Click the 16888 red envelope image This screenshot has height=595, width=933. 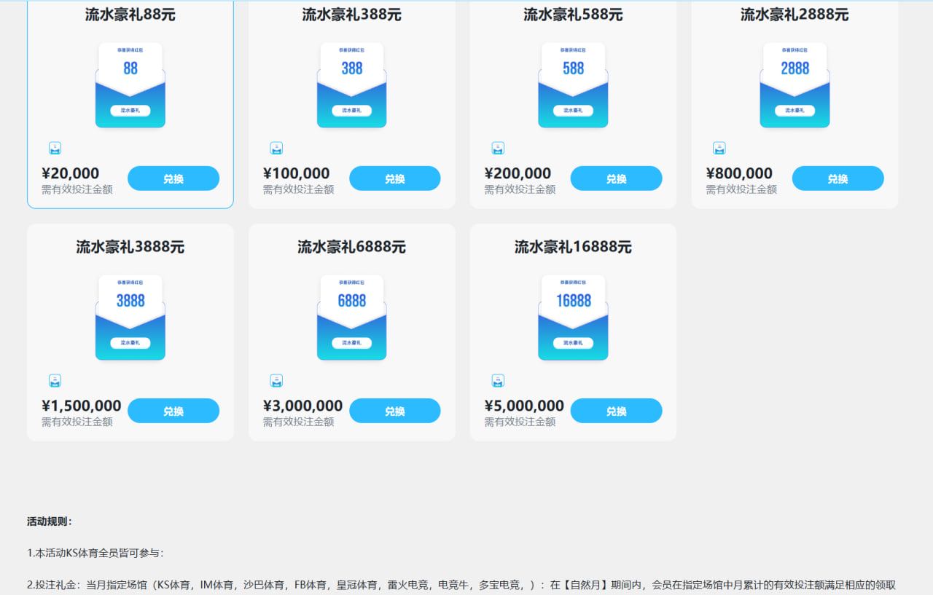pos(574,318)
